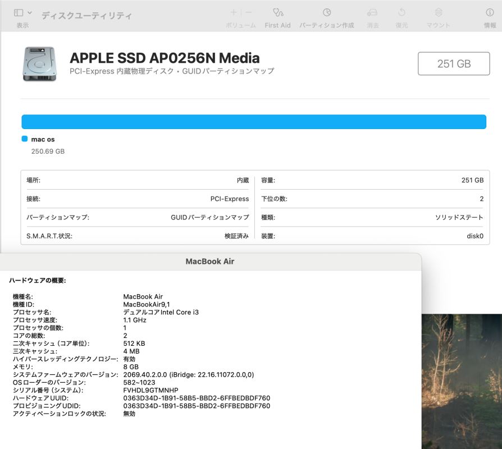The image size is (502, 449).
Task: Toggle the sidebar view icon
Action: click(19, 12)
